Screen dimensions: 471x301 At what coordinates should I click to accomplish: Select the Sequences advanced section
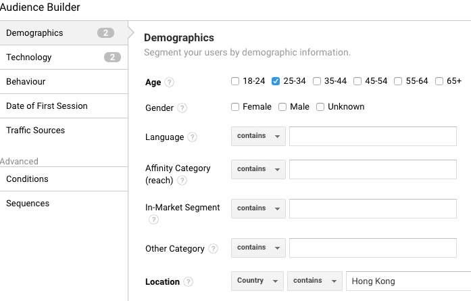click(x=28, y=204)
